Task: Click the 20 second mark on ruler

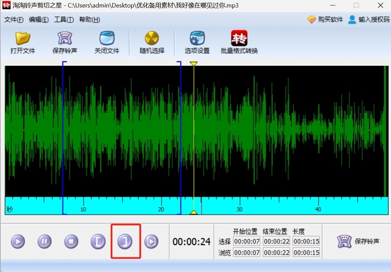Action: tap(161, 209)
